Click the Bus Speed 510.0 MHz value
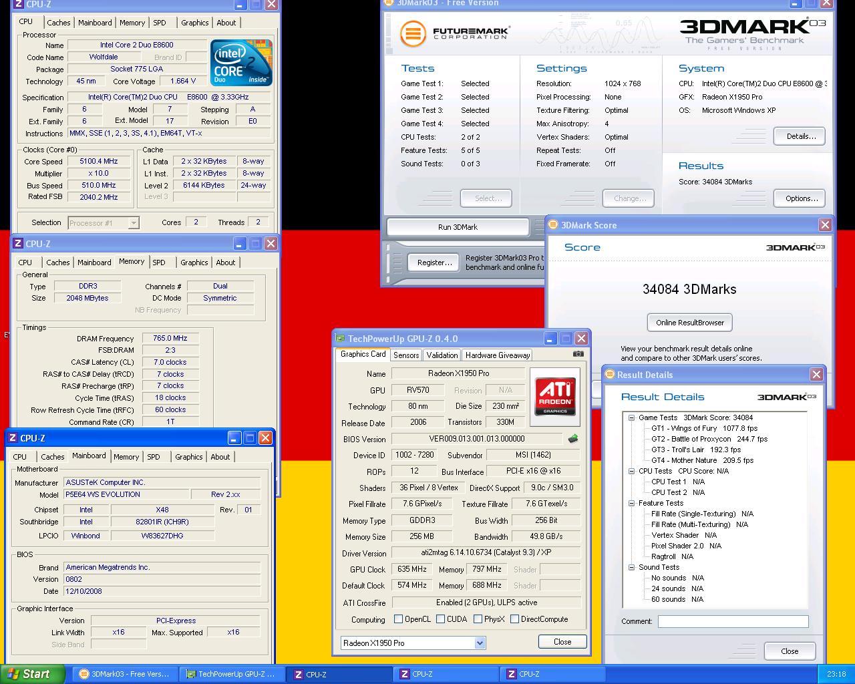The width and height of the screenshot is (855, 684). [99, 185]
